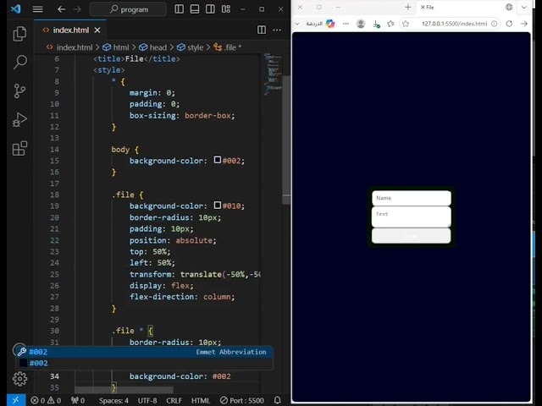Open the browser profile avatar
The height and width of the screenshot is (406, 542).
pyautogui.click(x=361, y=24)
